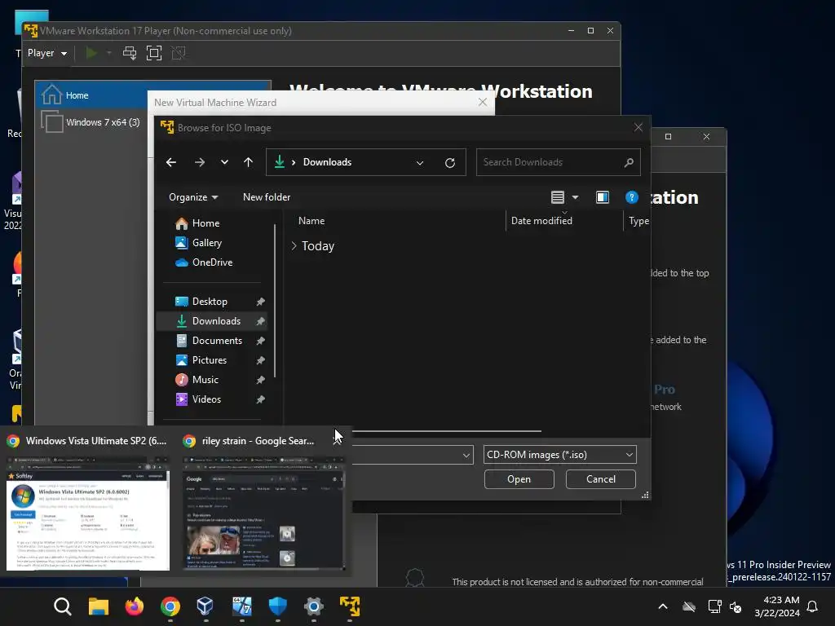Sort by Name column header
835x626 pixels.
(311, 220)
